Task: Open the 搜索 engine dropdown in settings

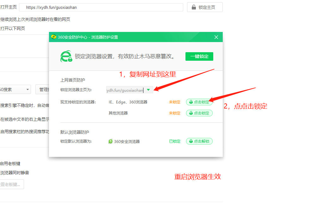Action: pos(15,90)
